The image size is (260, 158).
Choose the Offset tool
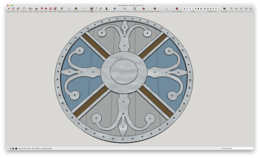coord(42,9)
